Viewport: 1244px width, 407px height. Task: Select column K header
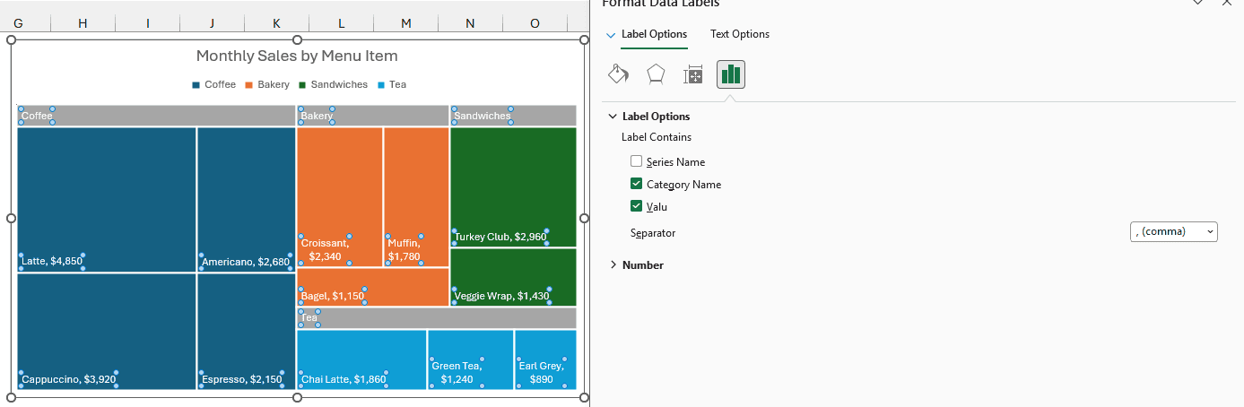point(276,23)
